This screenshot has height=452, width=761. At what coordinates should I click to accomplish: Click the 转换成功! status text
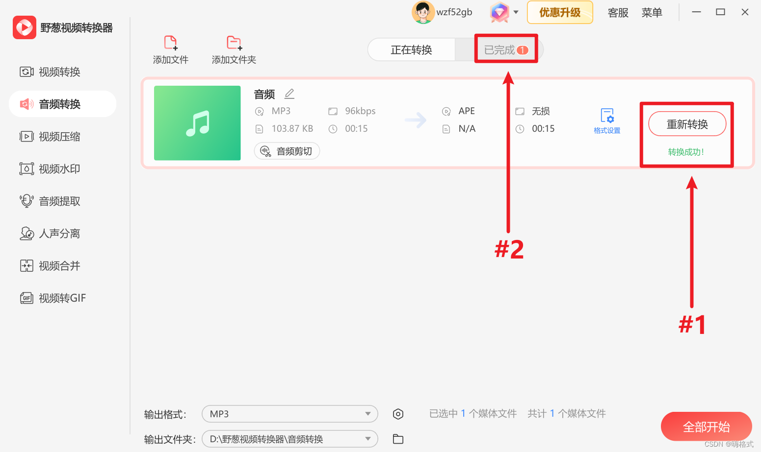point(686,152)
